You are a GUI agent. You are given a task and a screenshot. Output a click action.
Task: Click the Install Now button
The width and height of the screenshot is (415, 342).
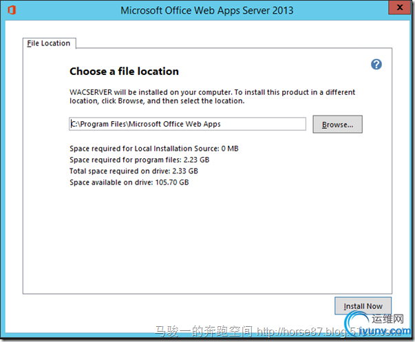pos(363,306)
